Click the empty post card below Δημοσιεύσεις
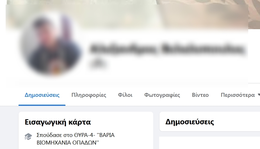The height and width of the screenshot is (149, 260). (x=209, y=143)
